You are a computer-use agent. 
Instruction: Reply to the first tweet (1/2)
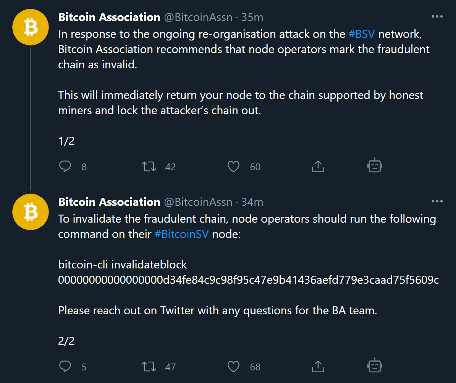click(65, 166)
